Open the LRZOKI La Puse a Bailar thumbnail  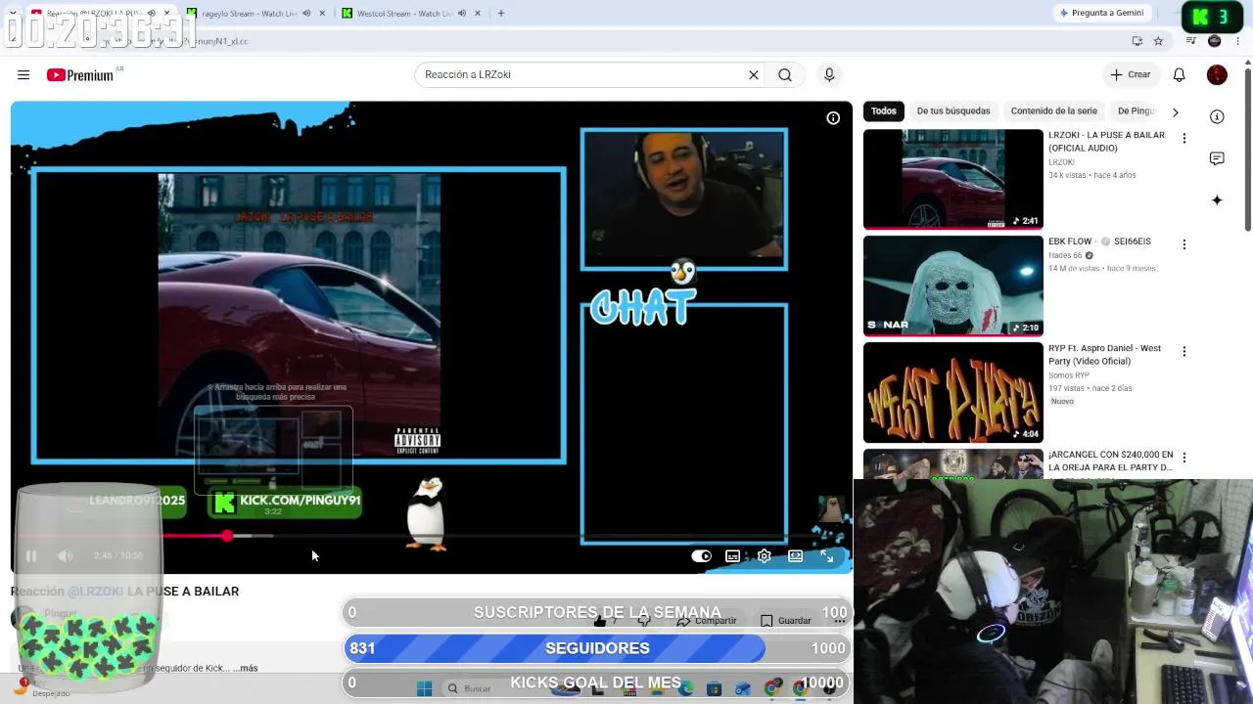coord(953,179)
